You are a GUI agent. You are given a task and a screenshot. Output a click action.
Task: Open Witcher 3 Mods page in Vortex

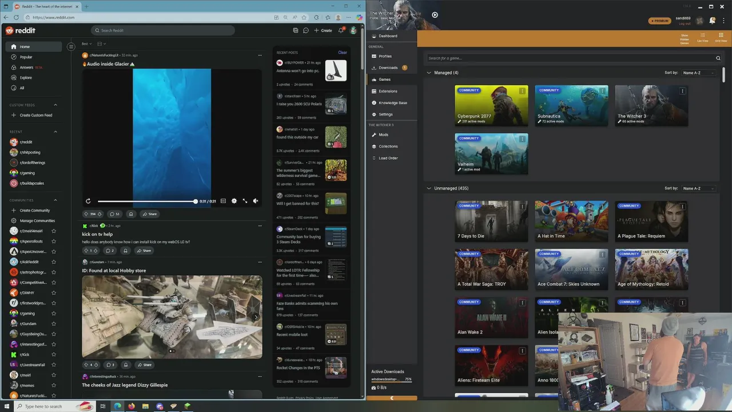(392, 135)
